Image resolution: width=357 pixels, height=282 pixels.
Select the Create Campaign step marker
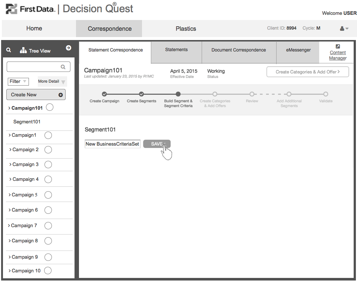(x=104, y=94)
